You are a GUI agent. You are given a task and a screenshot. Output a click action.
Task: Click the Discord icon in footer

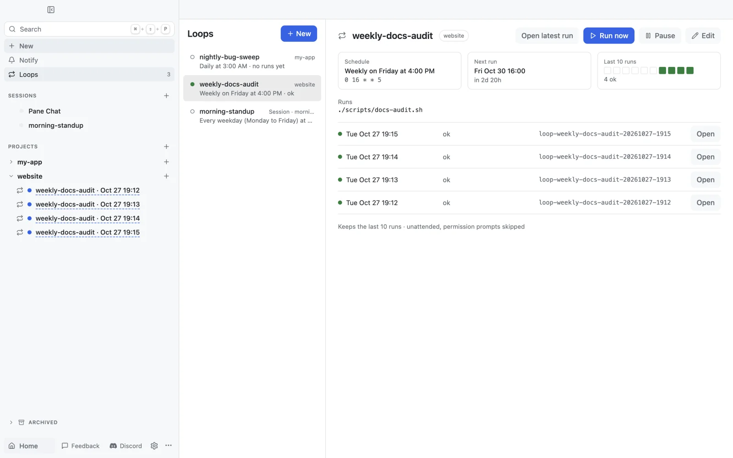[113, 446]
